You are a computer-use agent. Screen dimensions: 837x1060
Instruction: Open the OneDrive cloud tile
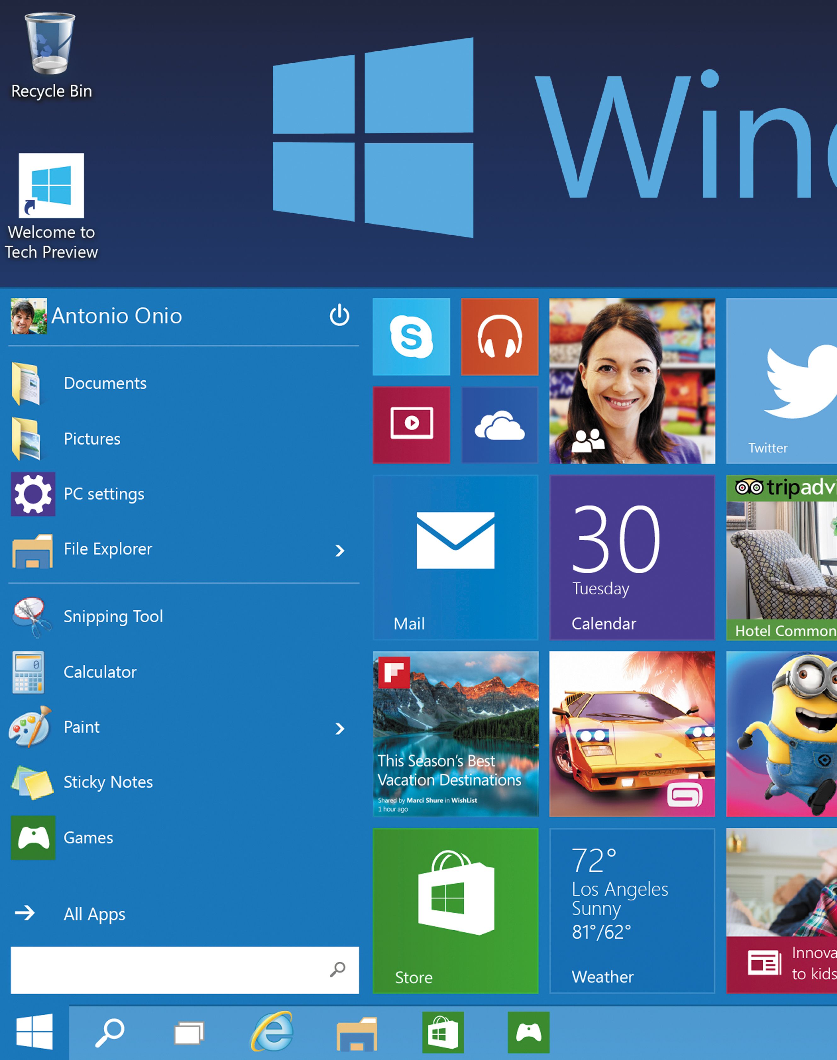pos(499,425)
